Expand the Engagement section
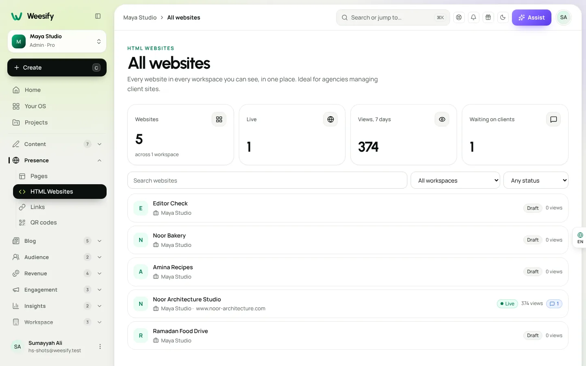Screen dimensions: 586x366 (x=57, y=290)
